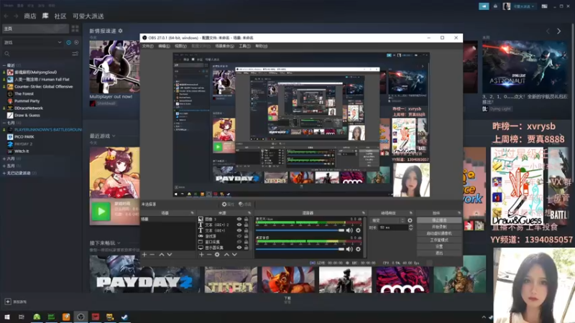
Task: Mute the 桌面音频 speaker icon
Action: pos(349,249)
